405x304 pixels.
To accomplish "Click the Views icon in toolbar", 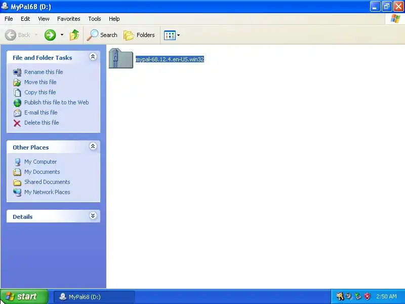I will [170, 35].
